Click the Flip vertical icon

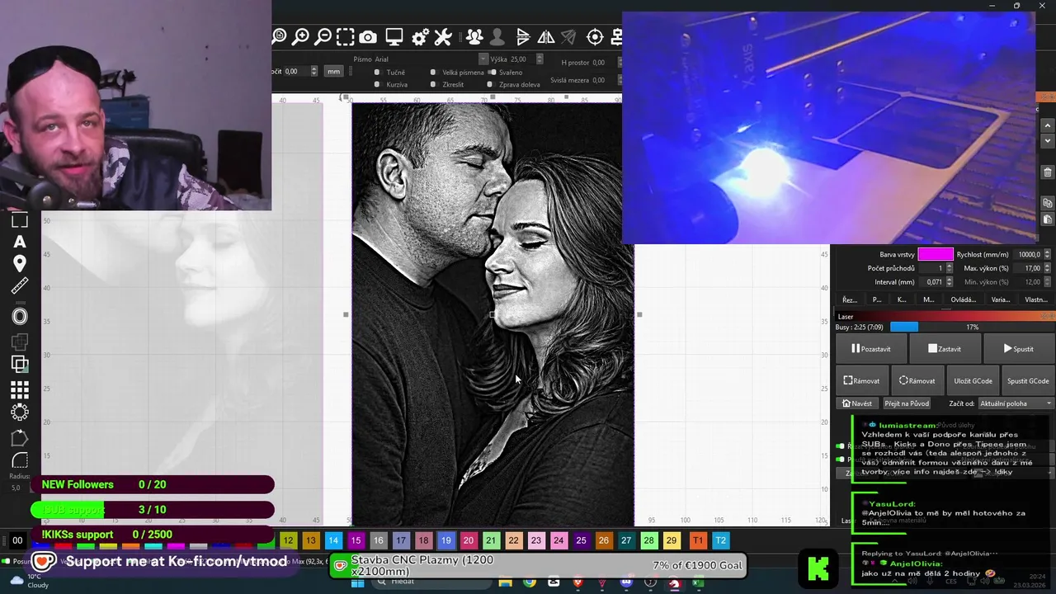[523, 36]
